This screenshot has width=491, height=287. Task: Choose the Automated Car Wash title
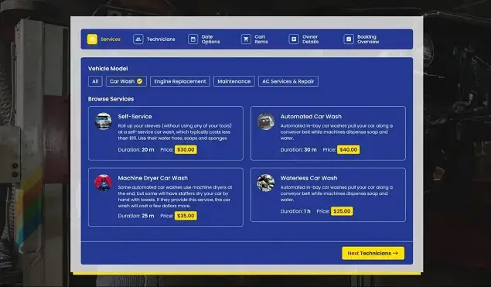click(311, 117)
